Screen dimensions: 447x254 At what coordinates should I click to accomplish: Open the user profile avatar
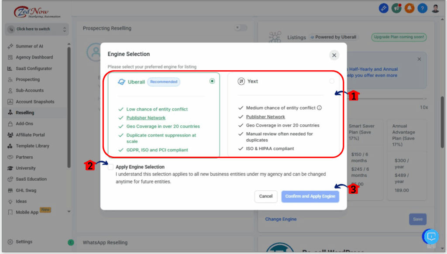point(435,8)
